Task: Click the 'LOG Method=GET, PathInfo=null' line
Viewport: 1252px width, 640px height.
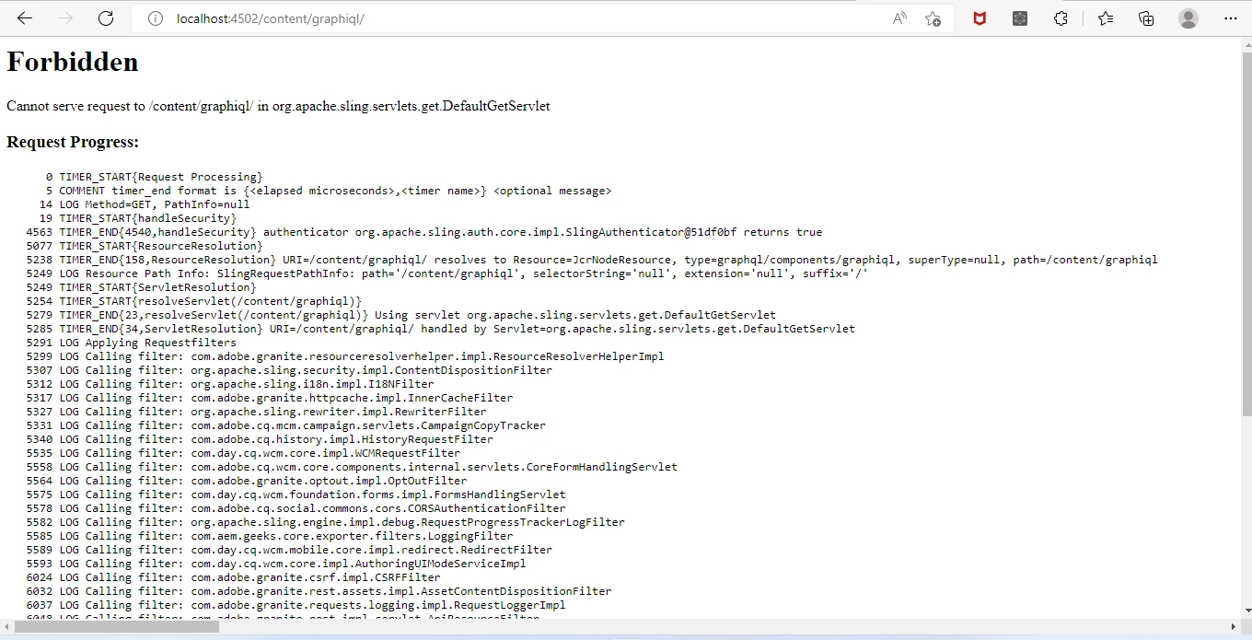Action: (x=145, y=204)
